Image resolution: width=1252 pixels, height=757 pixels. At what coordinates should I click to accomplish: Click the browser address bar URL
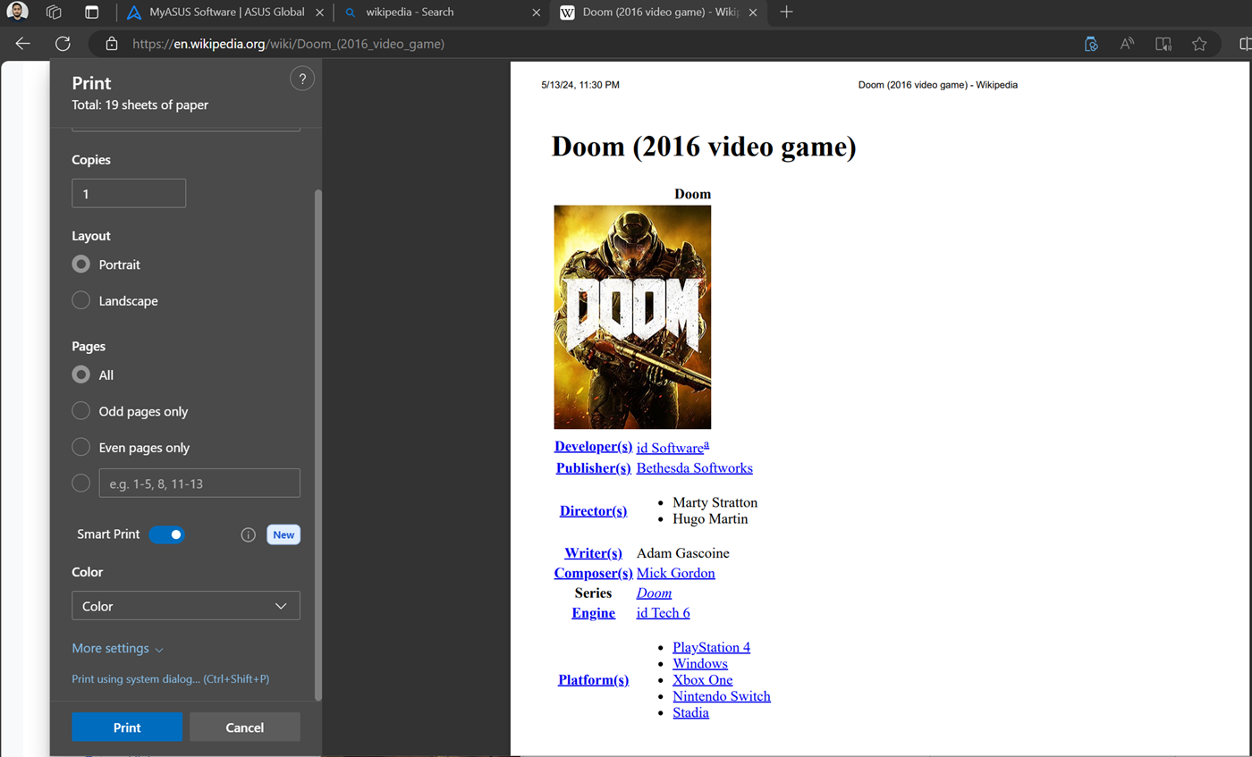288,43
